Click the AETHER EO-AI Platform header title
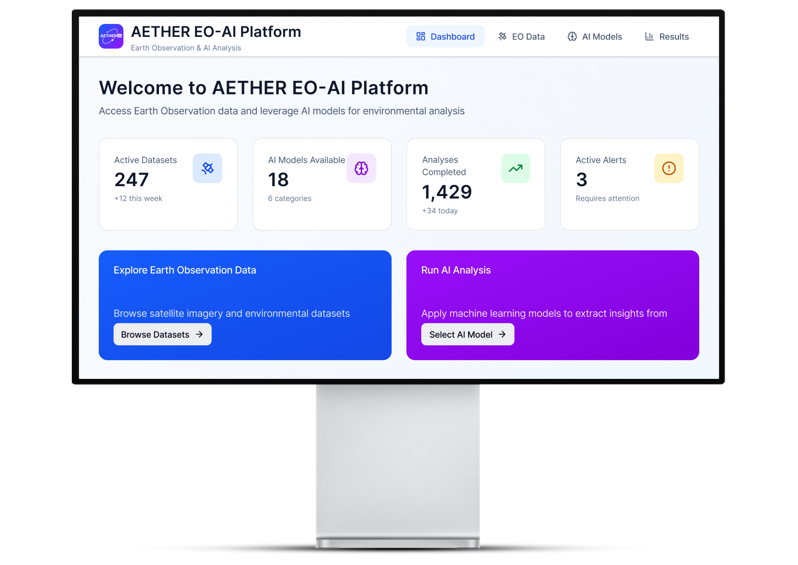 coord(216,32)
